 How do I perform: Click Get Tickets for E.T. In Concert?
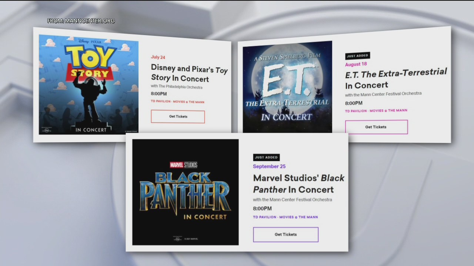coord(376,127)
